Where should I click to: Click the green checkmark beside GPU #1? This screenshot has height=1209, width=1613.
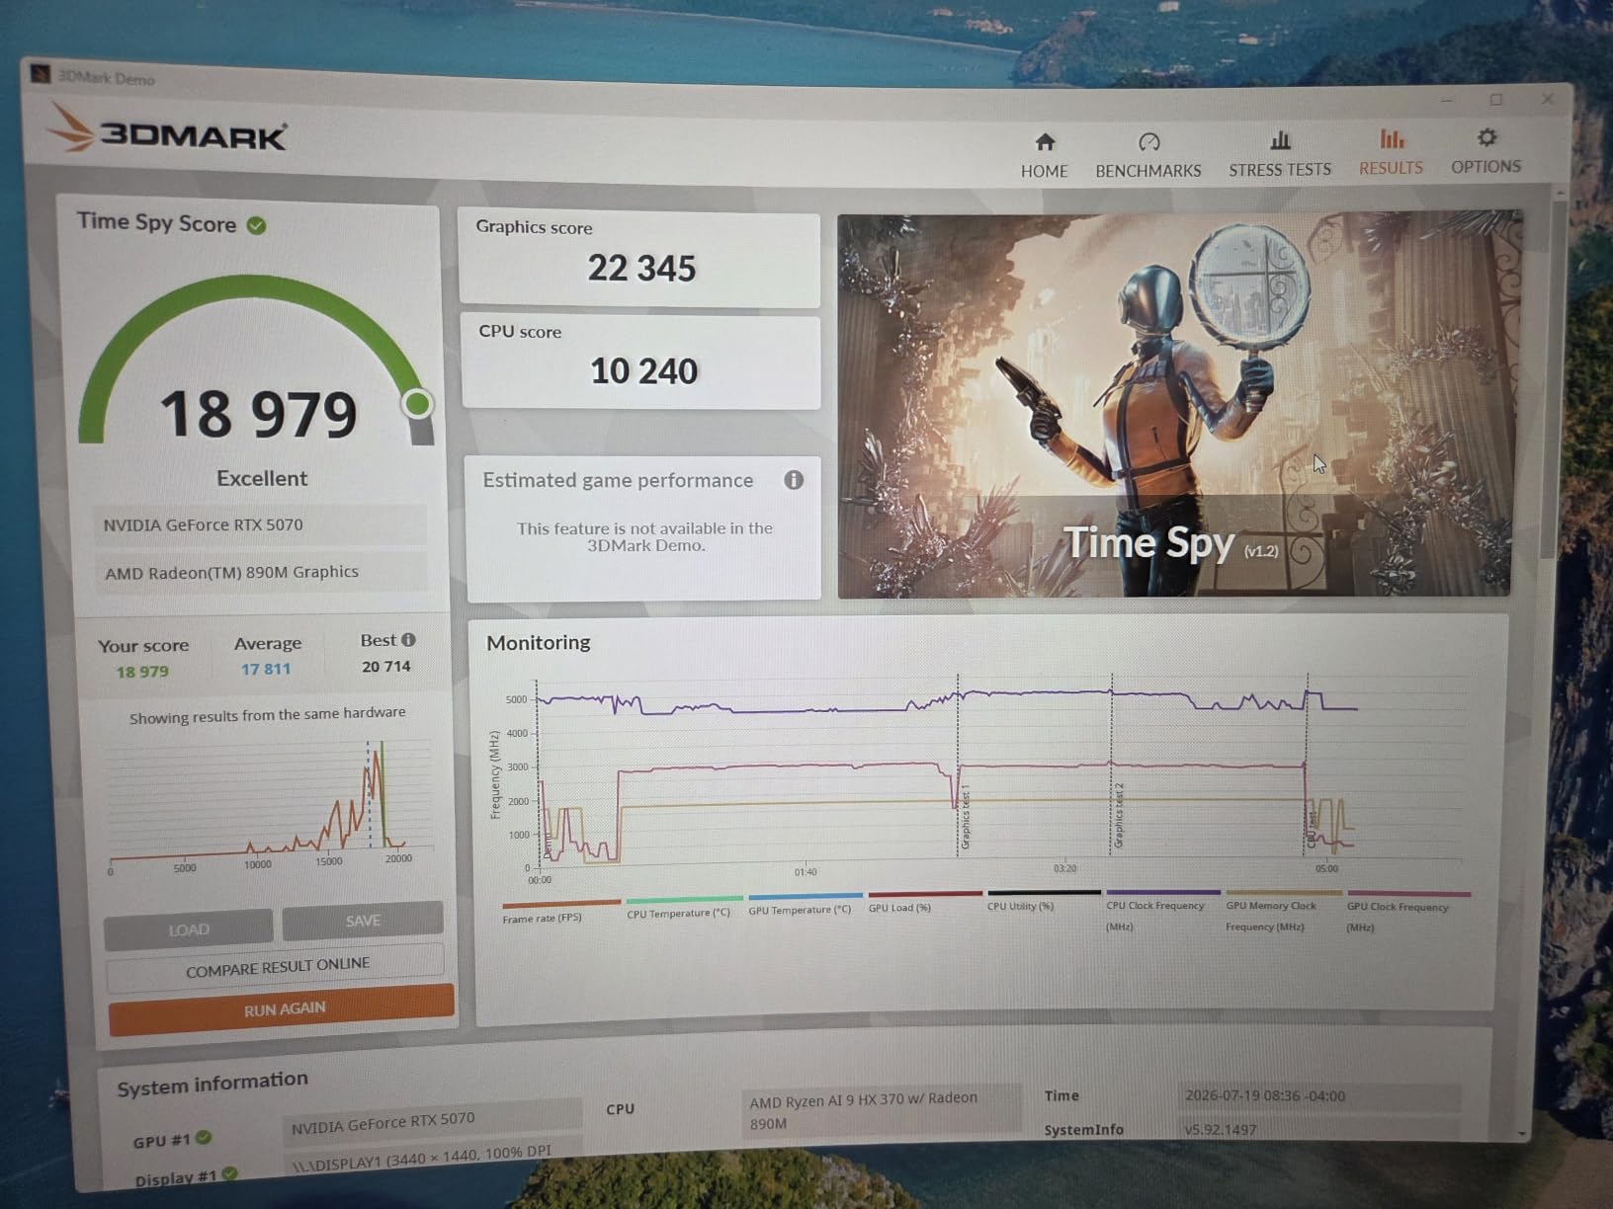click(204, 1137)
